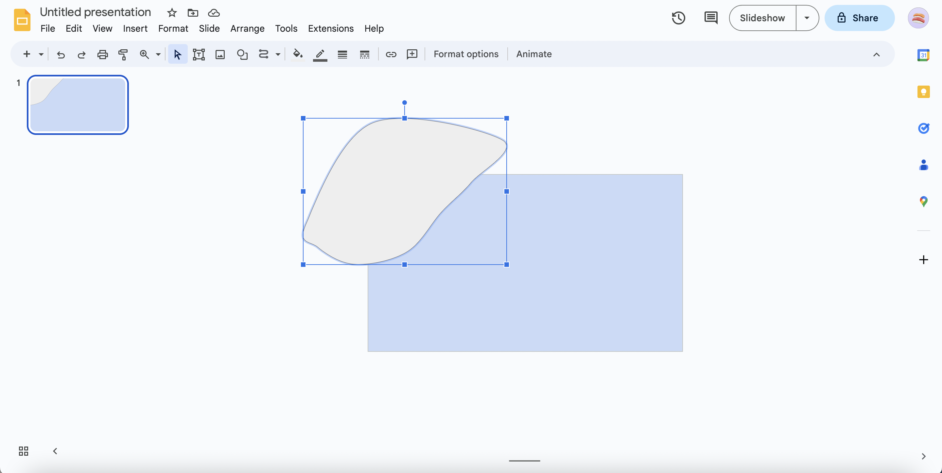Click the Border weight icon
Viewport: 942px width, 473px height.
342,55
